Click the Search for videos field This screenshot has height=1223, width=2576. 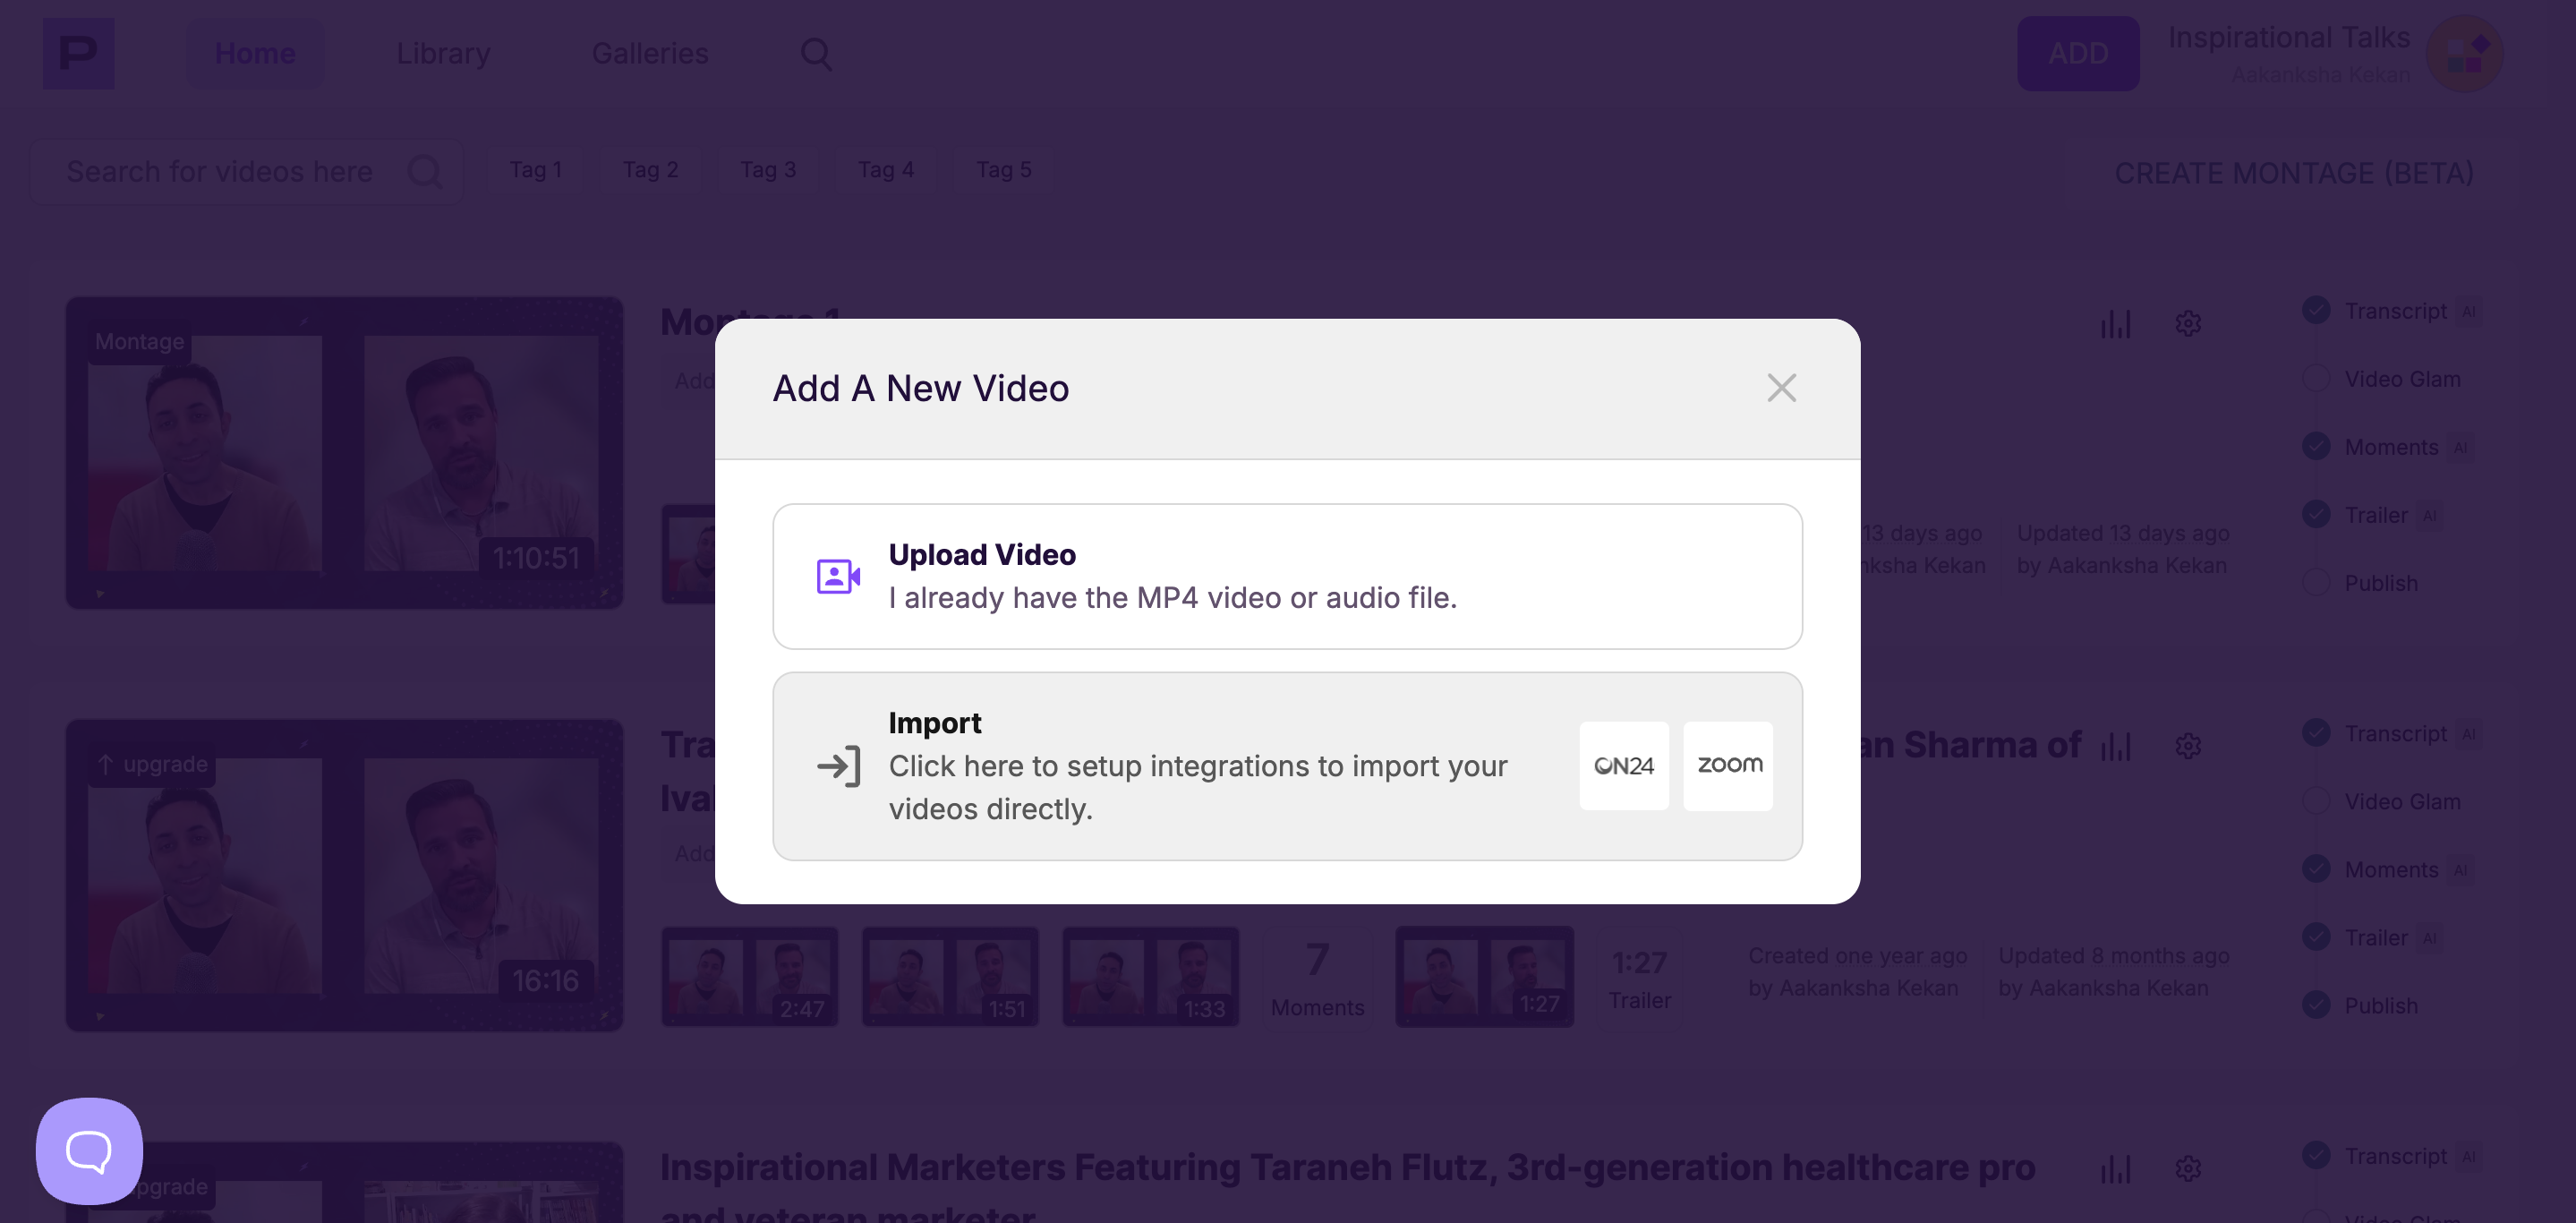(220, 172)
